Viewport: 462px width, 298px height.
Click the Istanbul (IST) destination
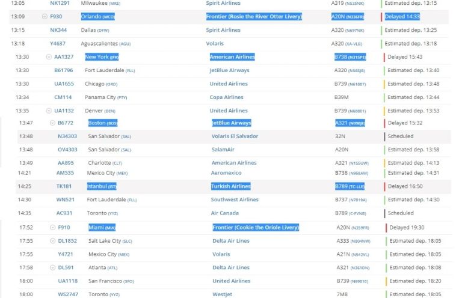[x=102, y=186]
